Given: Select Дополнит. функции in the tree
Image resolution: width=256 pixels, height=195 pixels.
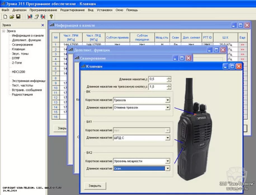Looking at the screenshot, I should click(x=27, y=40).
